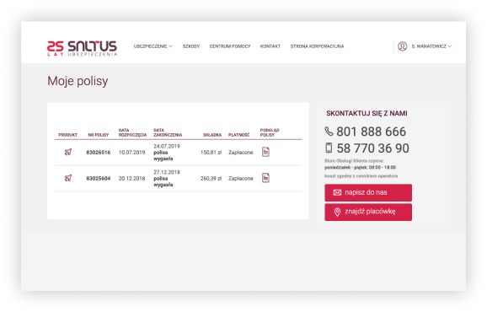Expand the Ubezpieczenie dropdown menu
Image resolution: width=487 pixels, height=312 pixels.
(x=153, y=46)
